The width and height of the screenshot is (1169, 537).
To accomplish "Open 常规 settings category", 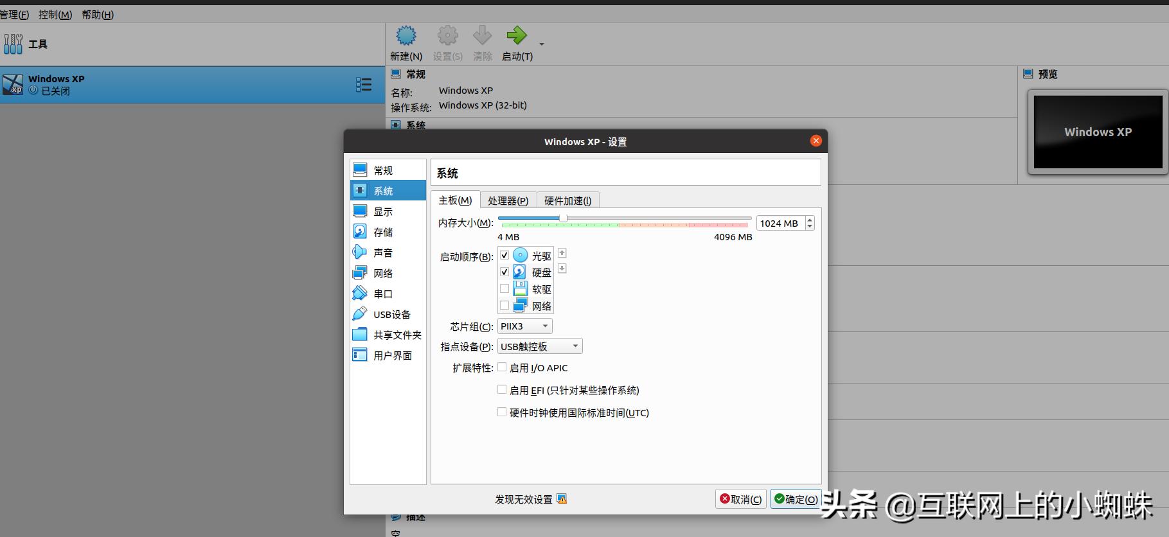I will 388,170.
